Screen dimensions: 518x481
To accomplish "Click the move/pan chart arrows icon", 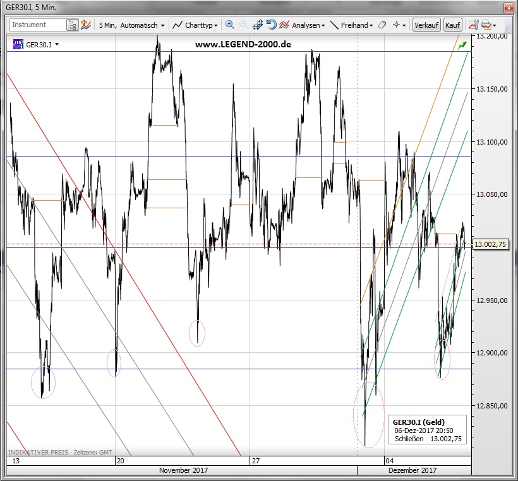I will tap(258, 25).
